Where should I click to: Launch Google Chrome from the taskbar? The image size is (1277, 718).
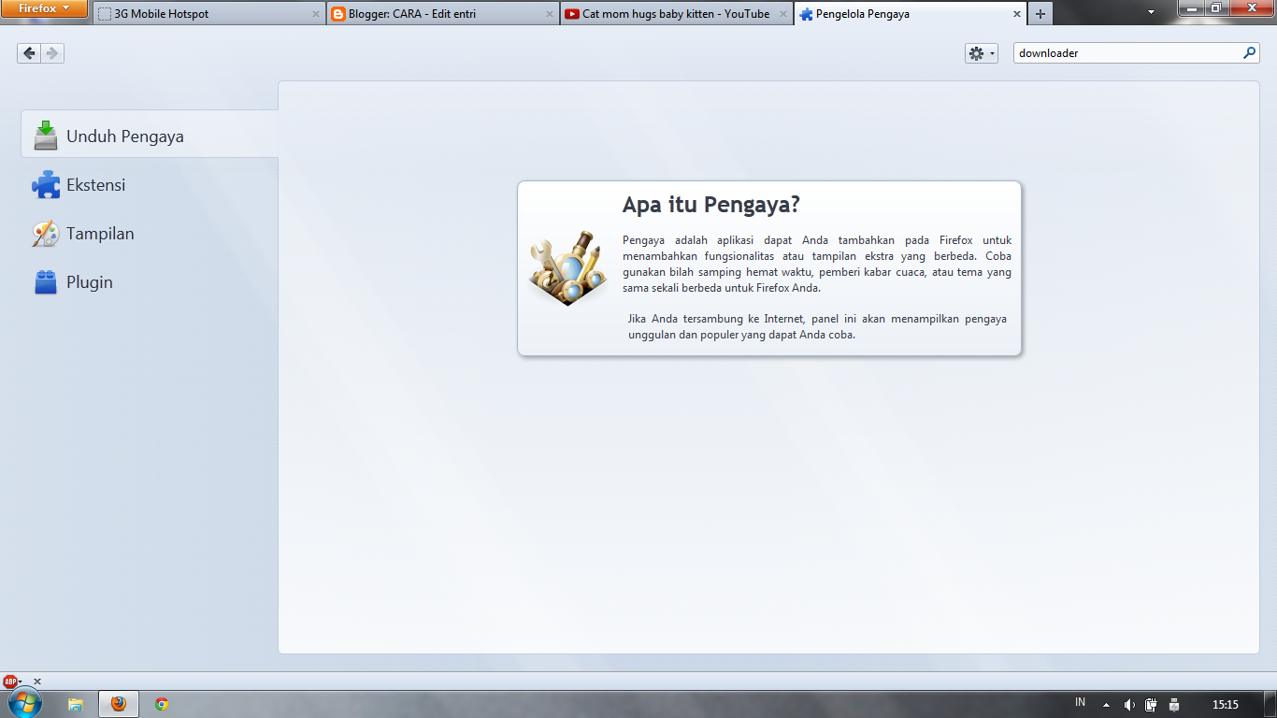[162, 705]
